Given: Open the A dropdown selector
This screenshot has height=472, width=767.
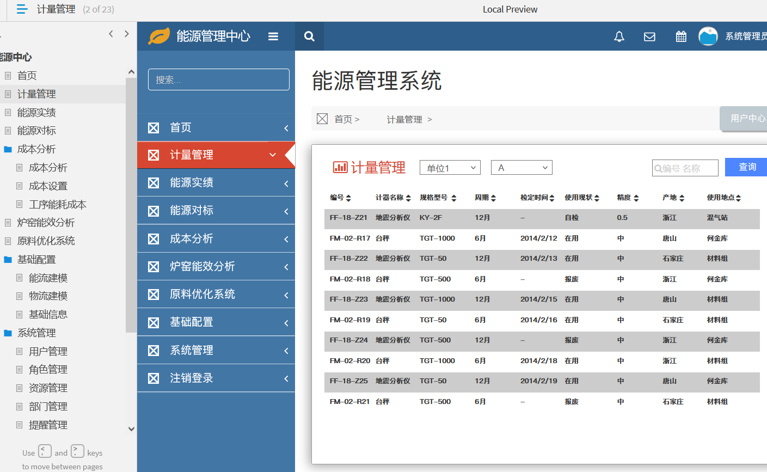Looking at the screenshot, I should (x=521, y=168).
